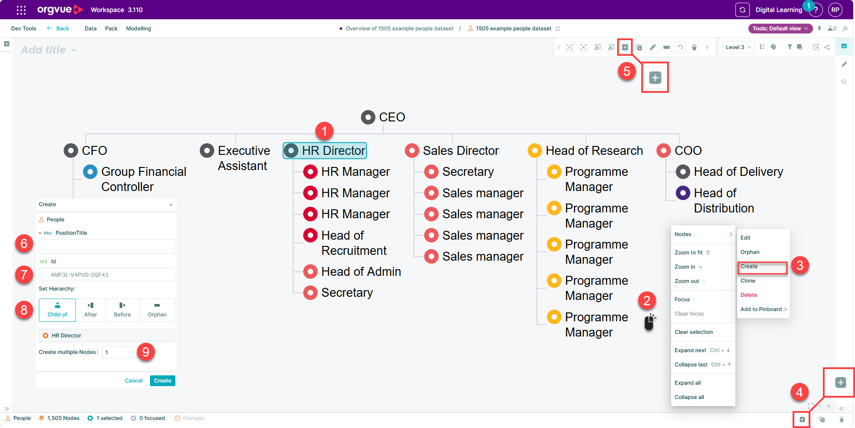Select Expand all in context menu

coord(688,383)
